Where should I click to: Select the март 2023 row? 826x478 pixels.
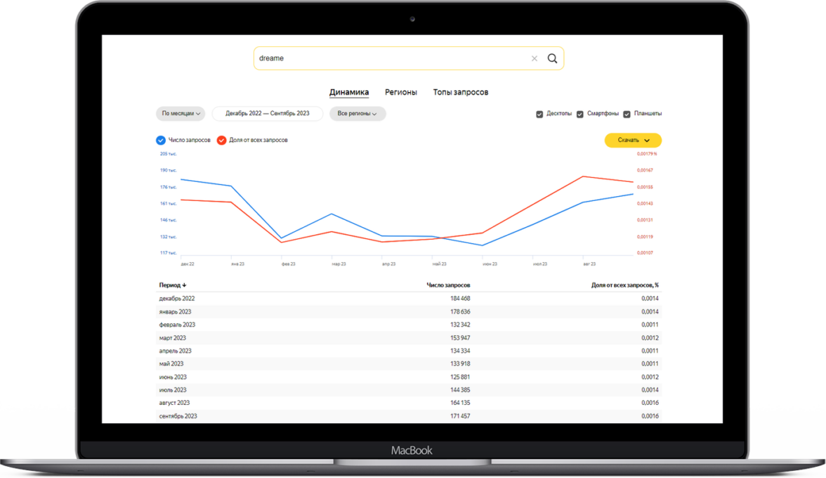tap(409, 338)
